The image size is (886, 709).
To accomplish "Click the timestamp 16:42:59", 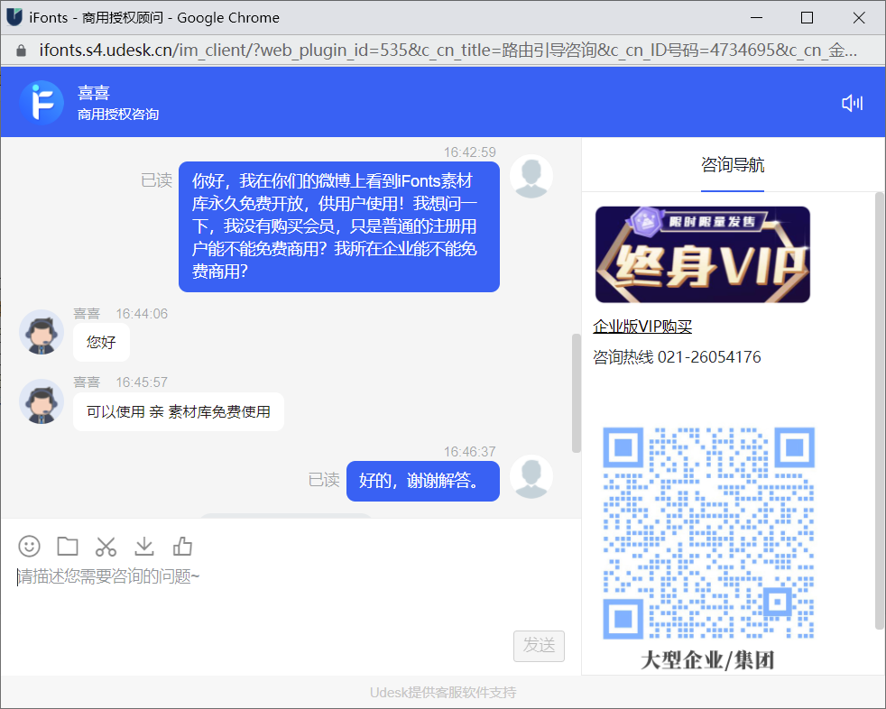I will (x=469, y=152).
